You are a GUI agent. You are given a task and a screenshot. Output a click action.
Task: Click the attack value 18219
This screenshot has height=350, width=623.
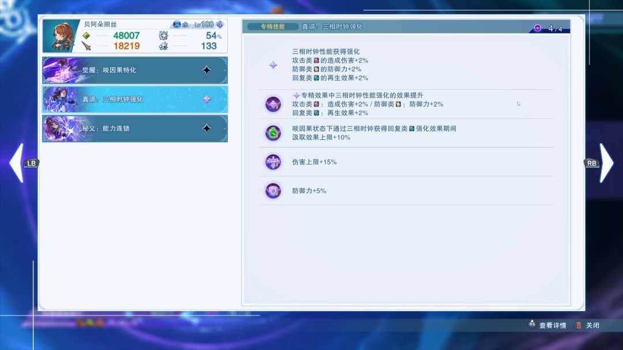[x=126, y=46]
